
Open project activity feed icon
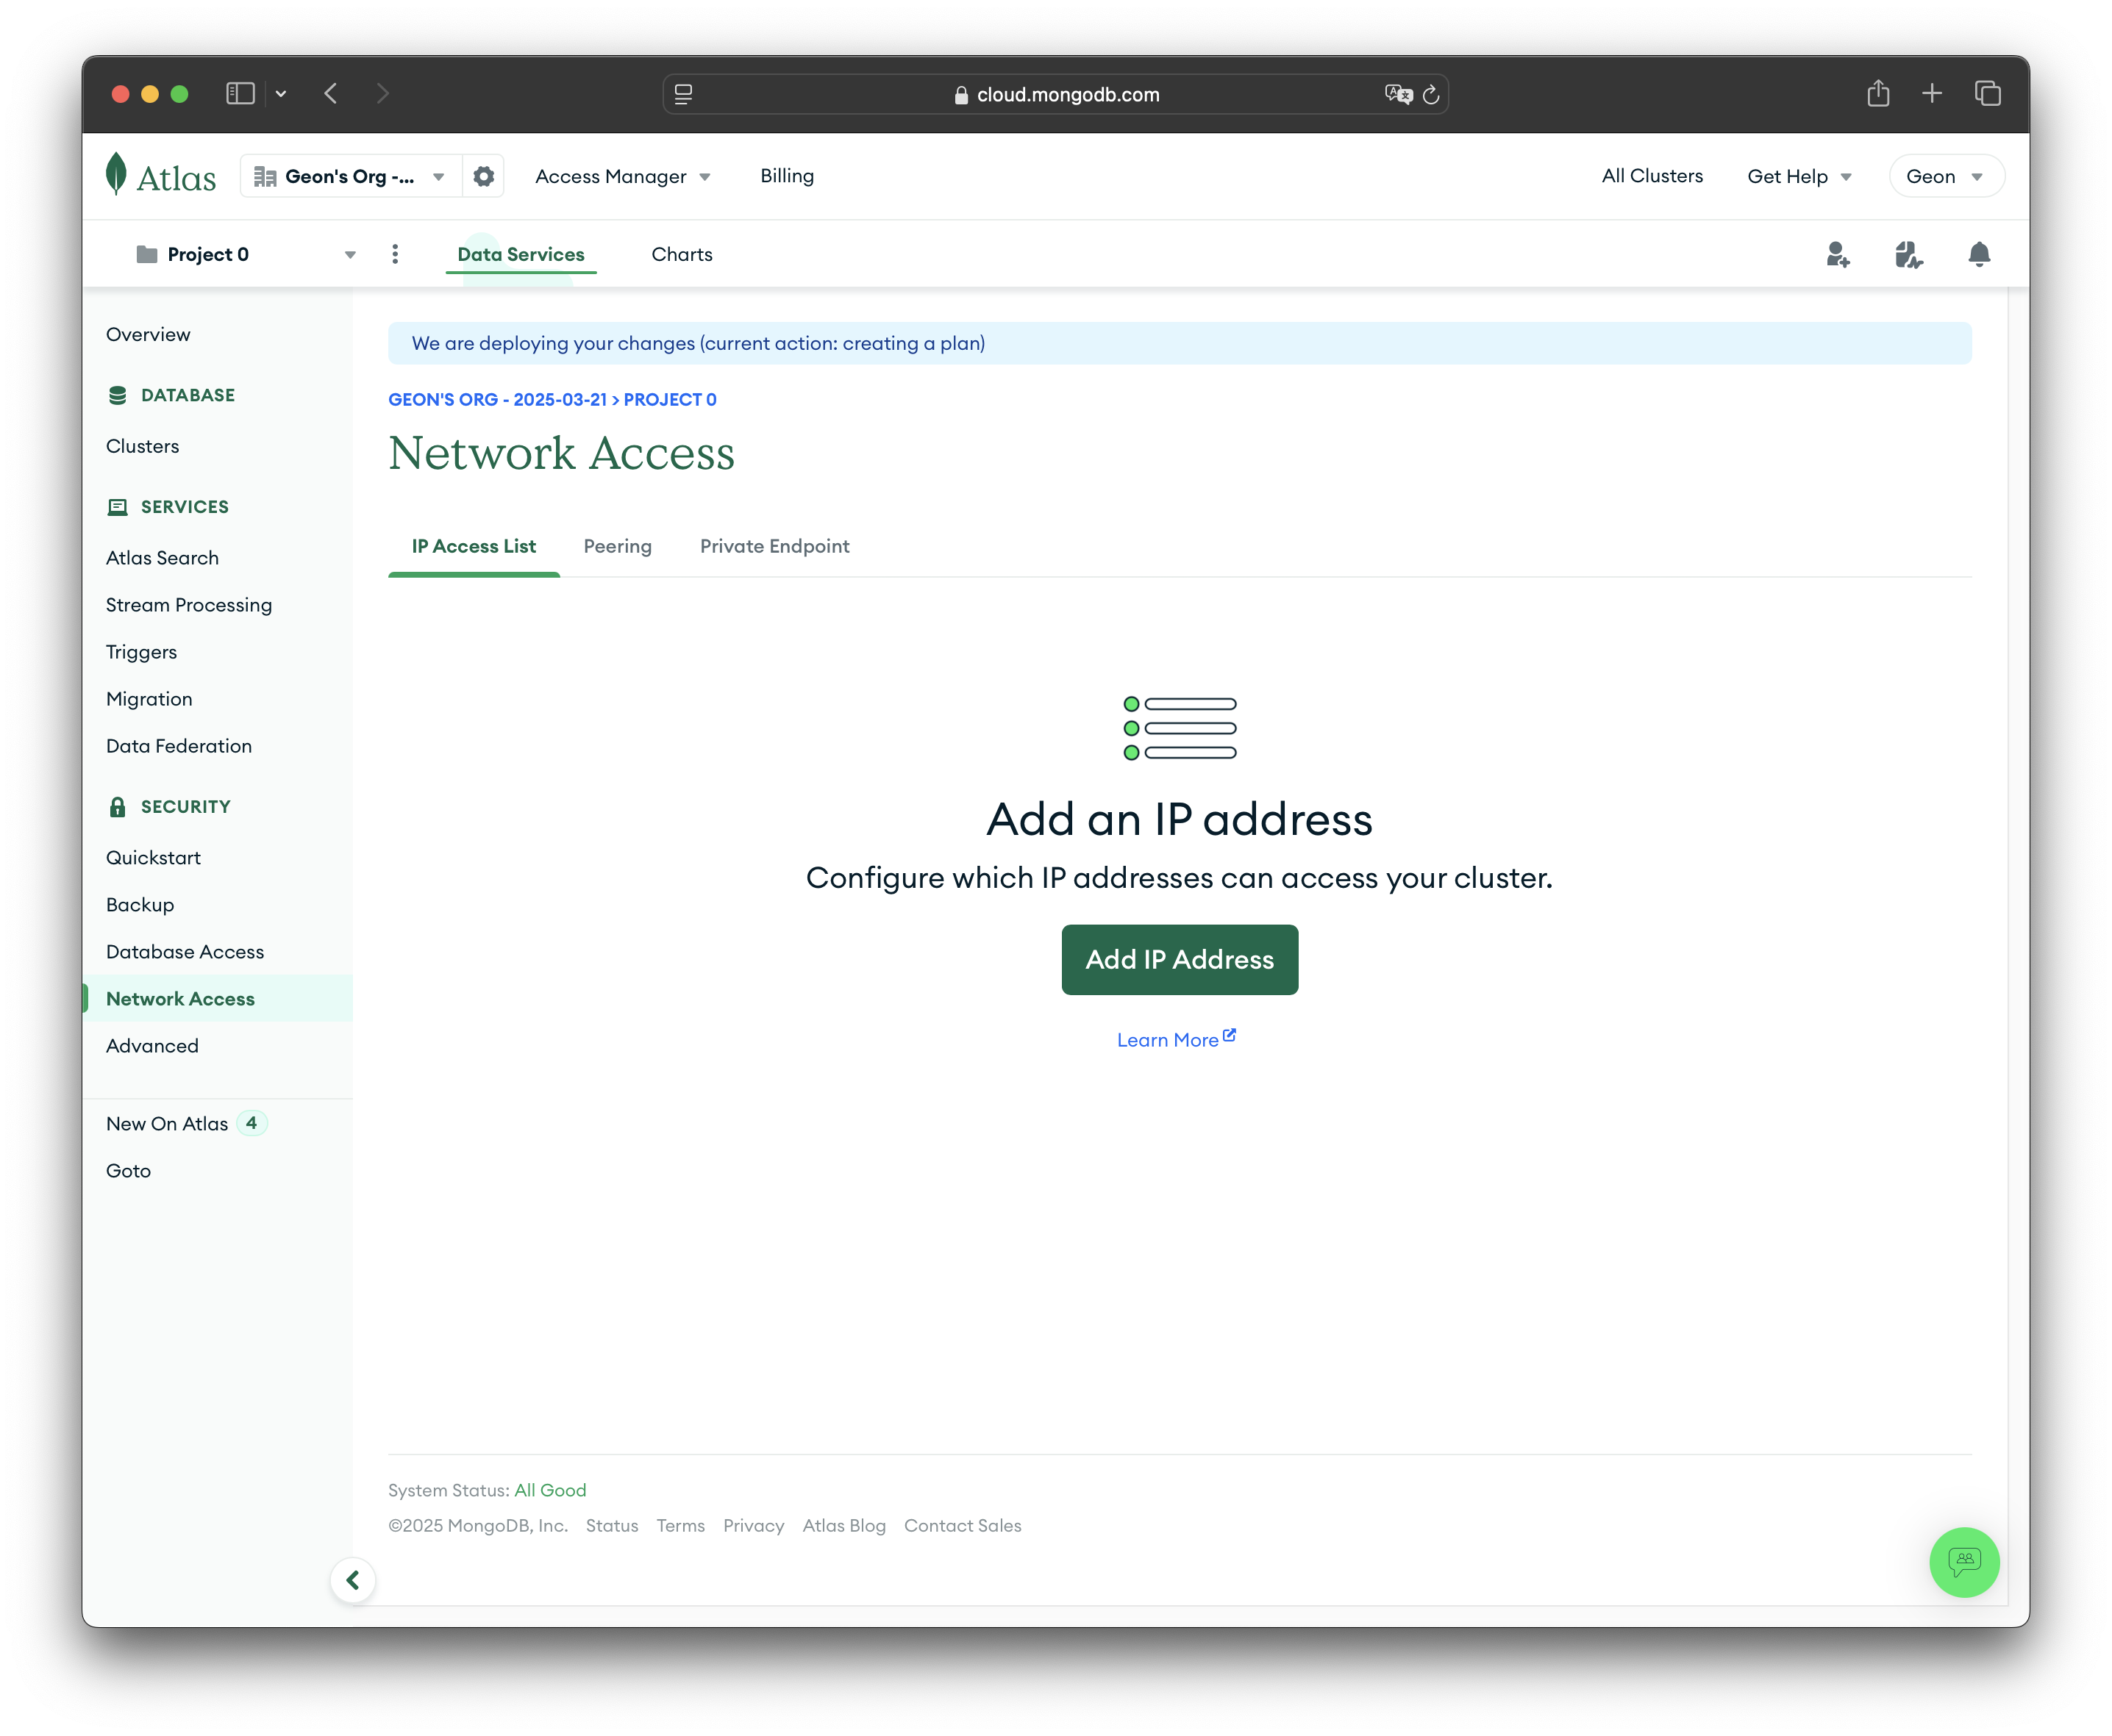1908,254
